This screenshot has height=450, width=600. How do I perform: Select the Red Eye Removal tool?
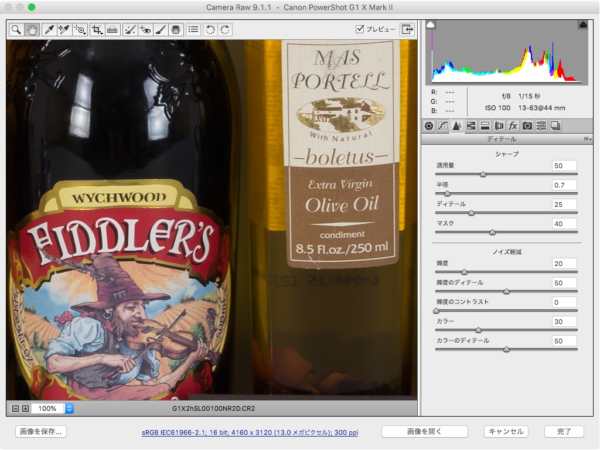(x=145, y=29)
